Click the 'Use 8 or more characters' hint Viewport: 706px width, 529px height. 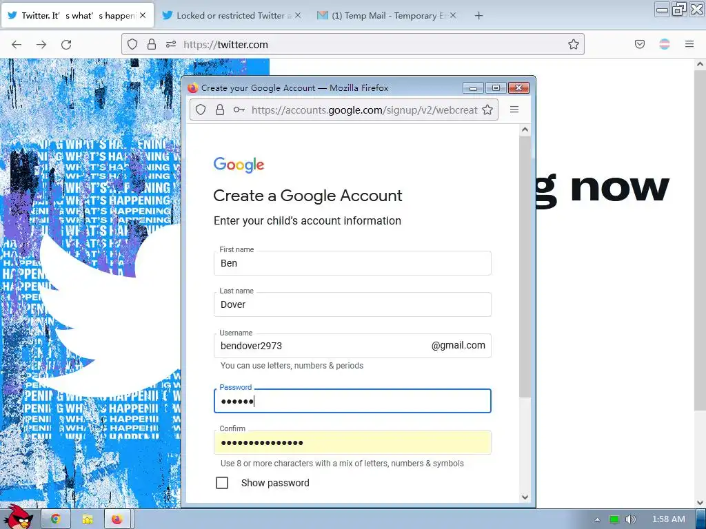(342, 464)
